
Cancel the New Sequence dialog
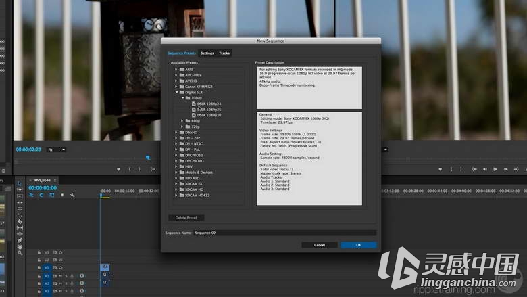coord(320,245)
